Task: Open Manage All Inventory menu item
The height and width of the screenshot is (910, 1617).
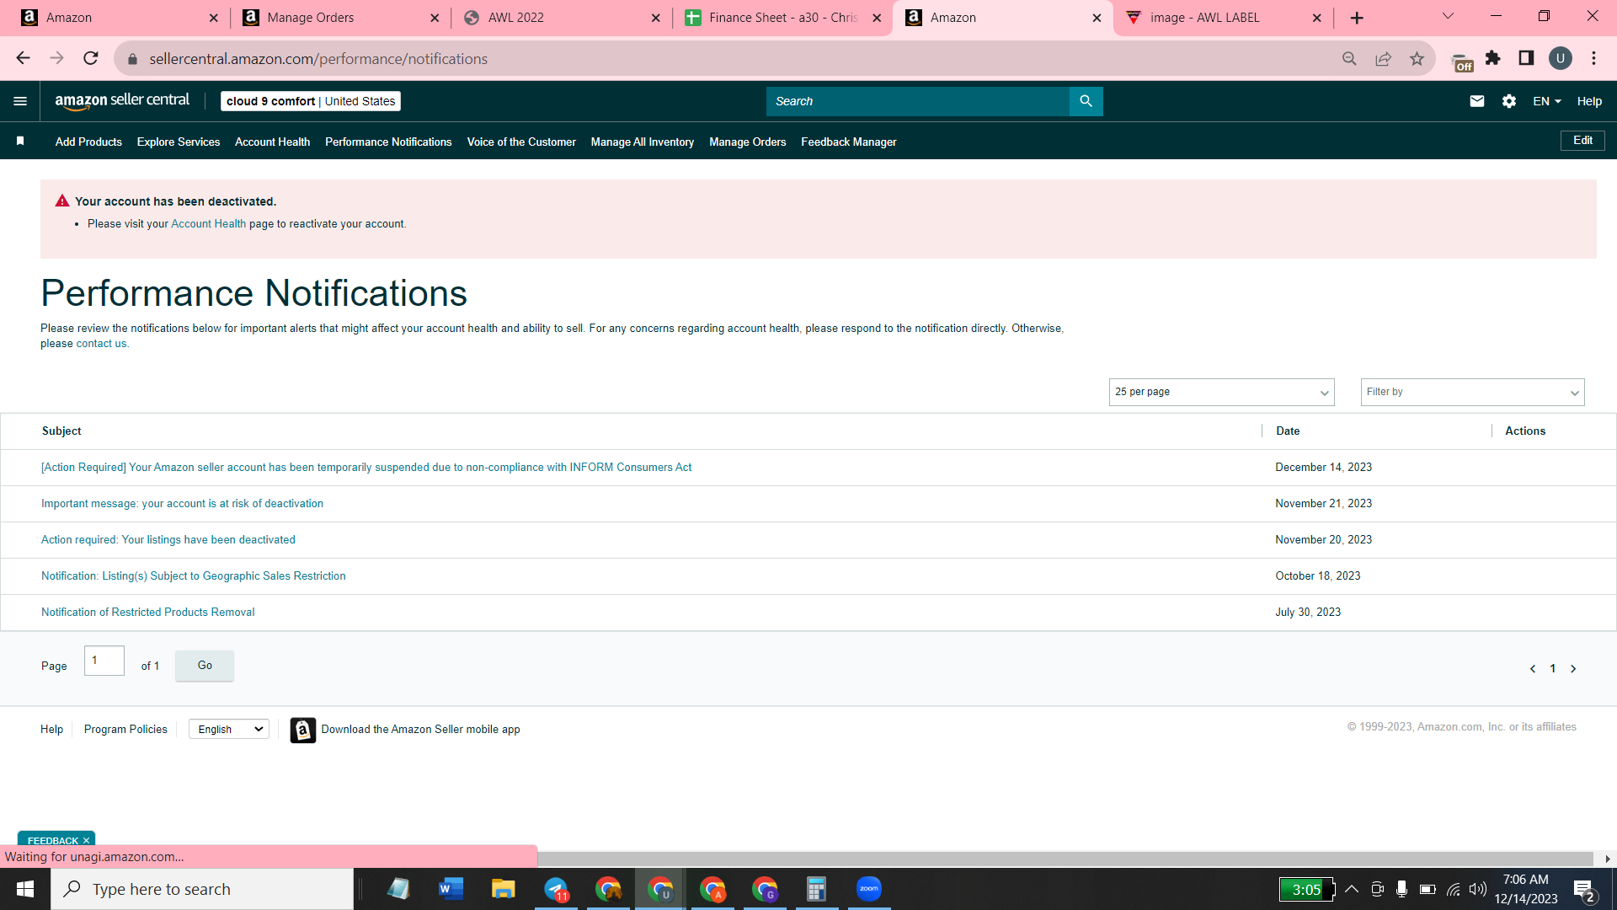Action: [643, 142]
